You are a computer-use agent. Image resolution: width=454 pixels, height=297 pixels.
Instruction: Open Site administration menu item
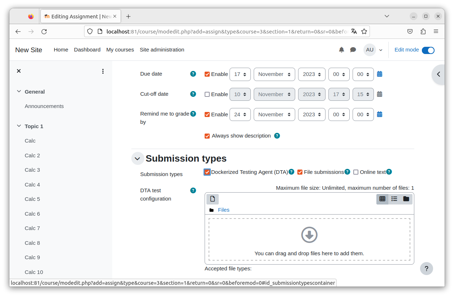click(x=162, y=50)
